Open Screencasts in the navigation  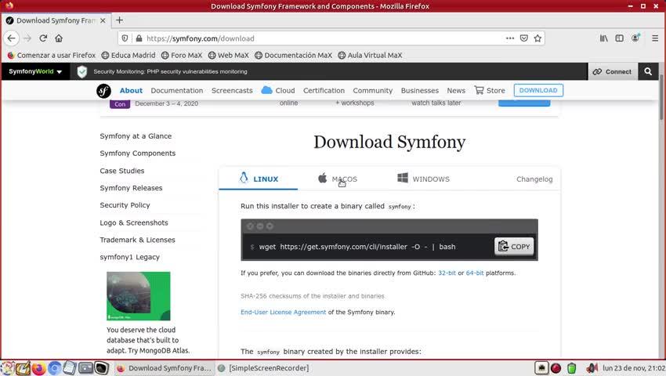pyautogui.click(x=232, y=91)
